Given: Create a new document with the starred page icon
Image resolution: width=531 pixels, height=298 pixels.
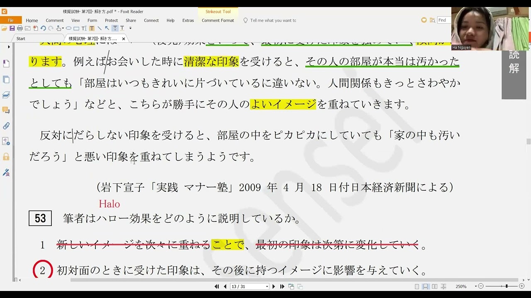Looking at the screenshot, I should click(35, 28).
